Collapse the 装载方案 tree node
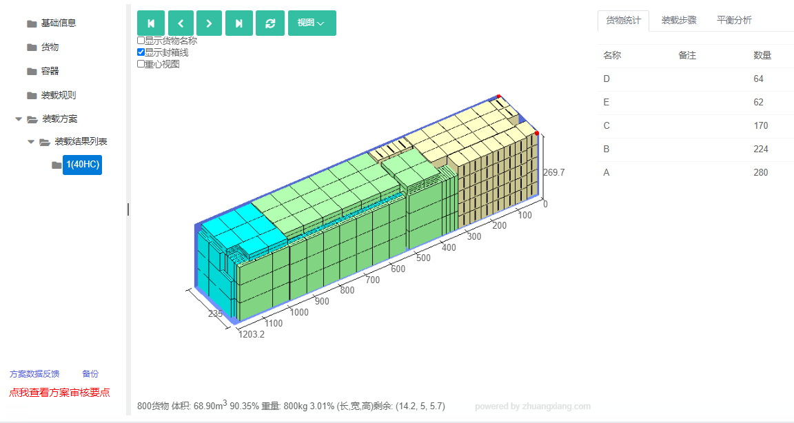This screenshot has width=794, height=423. click(x=19, y=119)
